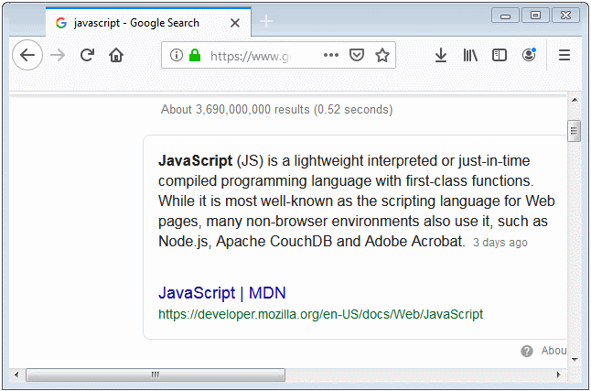Maximize the Firefox window
The width and height of the screenshot is (591, 391).
[535, 16]
